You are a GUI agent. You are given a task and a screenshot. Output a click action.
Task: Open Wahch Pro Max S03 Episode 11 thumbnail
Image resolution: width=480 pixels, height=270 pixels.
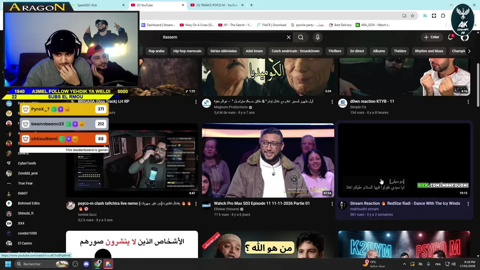[268, 160]
